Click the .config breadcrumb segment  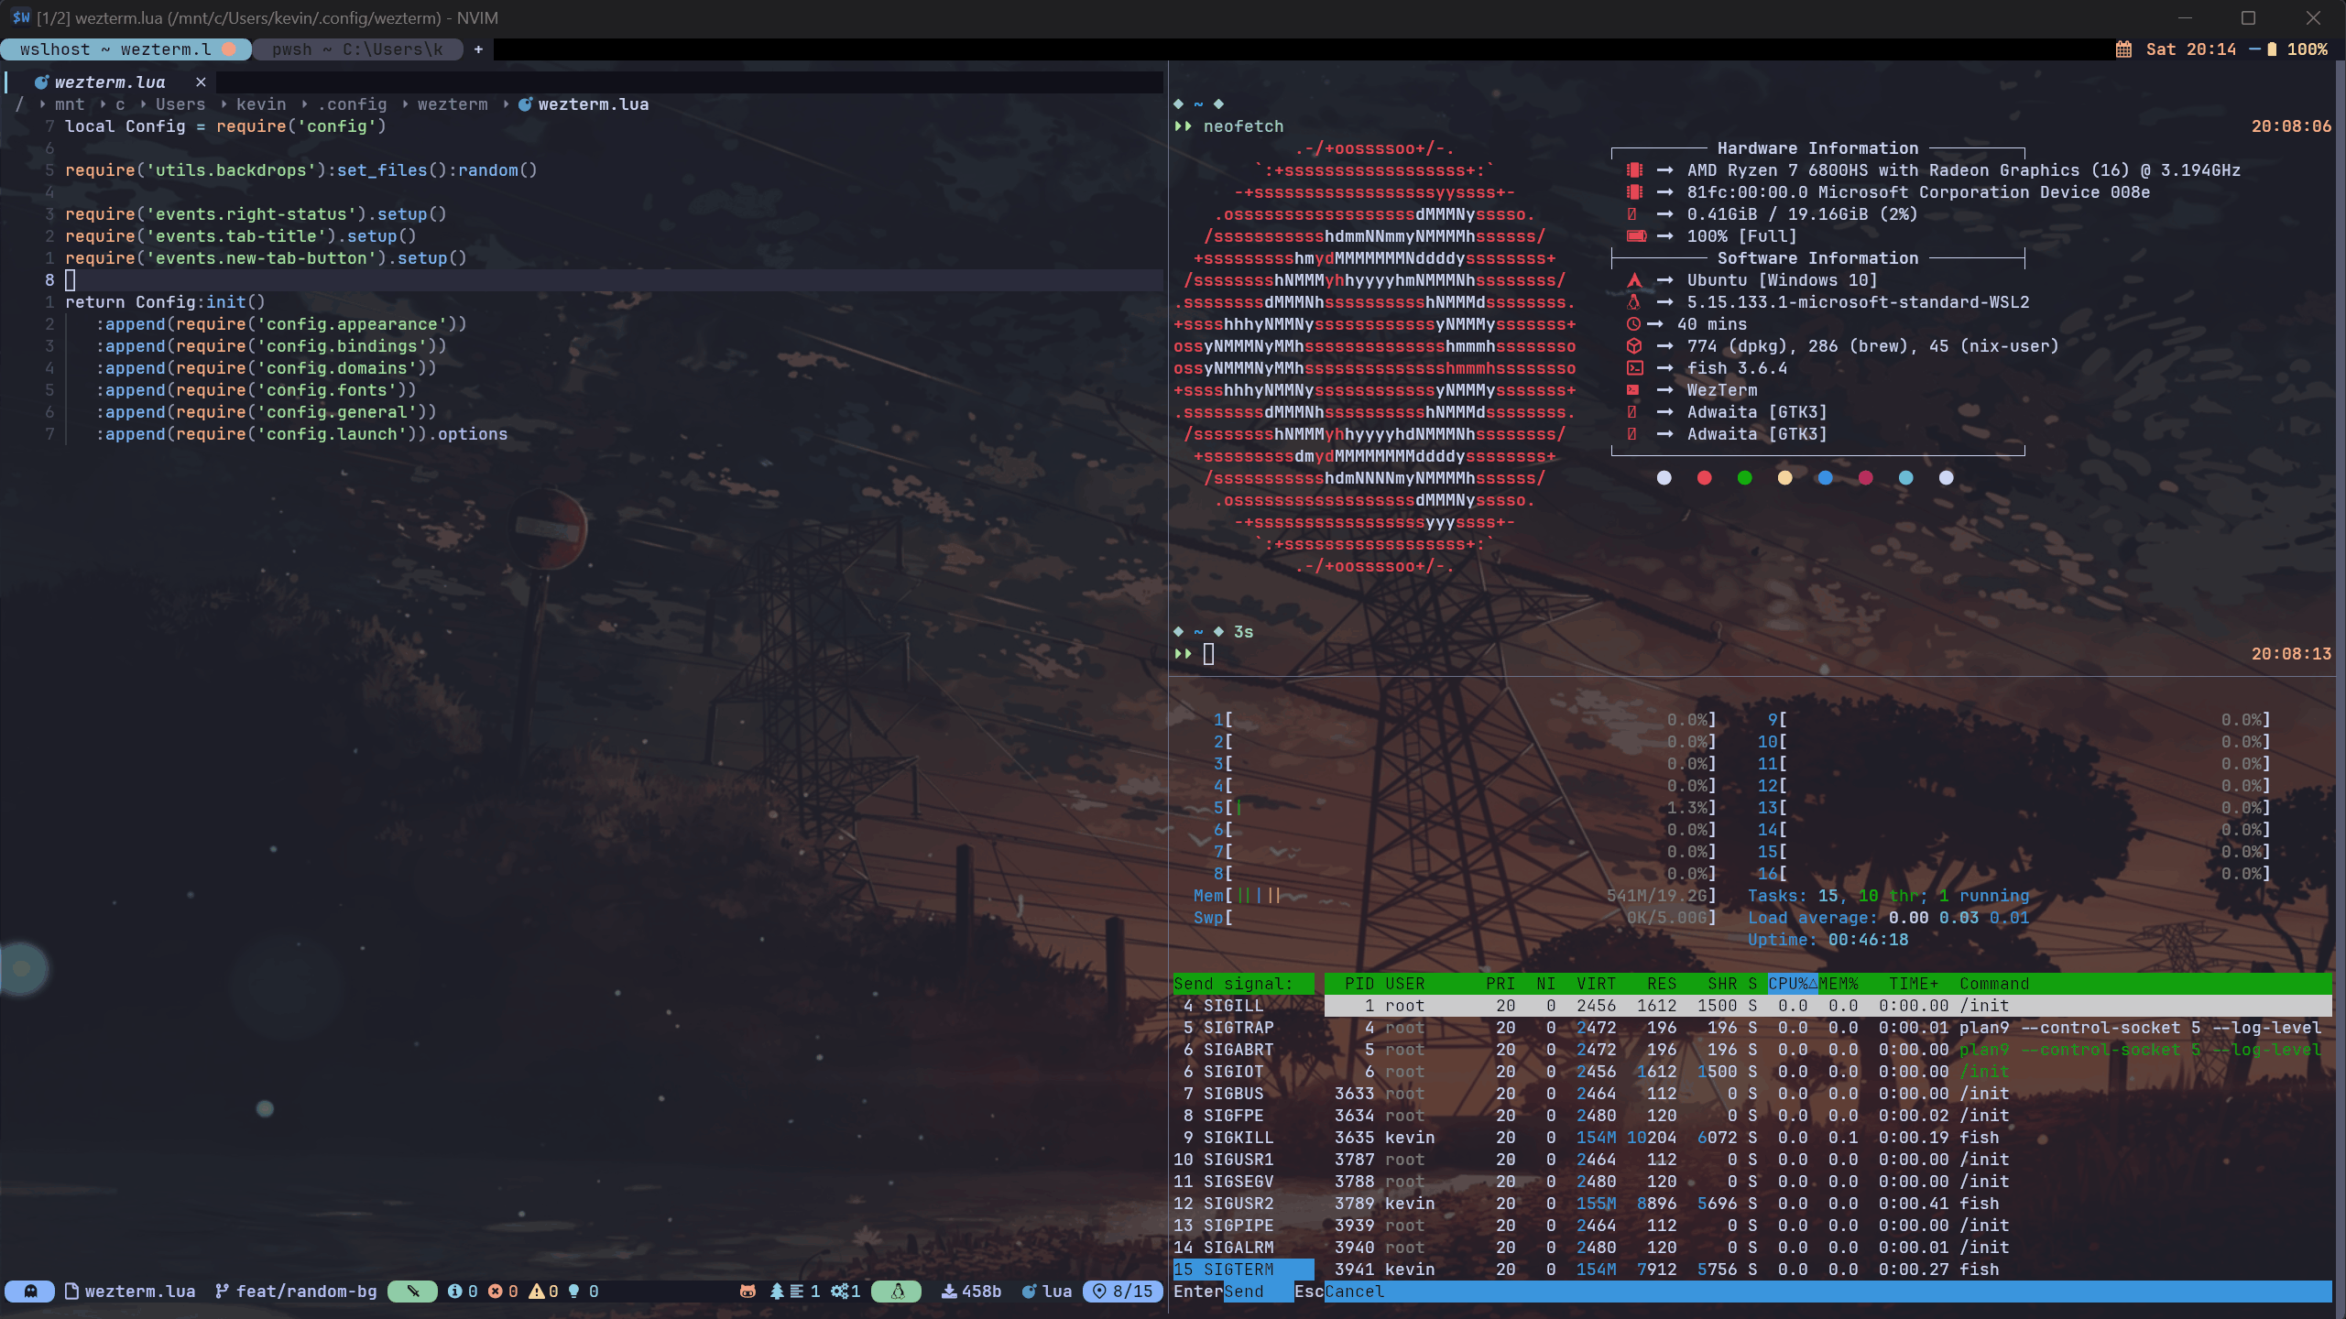(352, 104)
